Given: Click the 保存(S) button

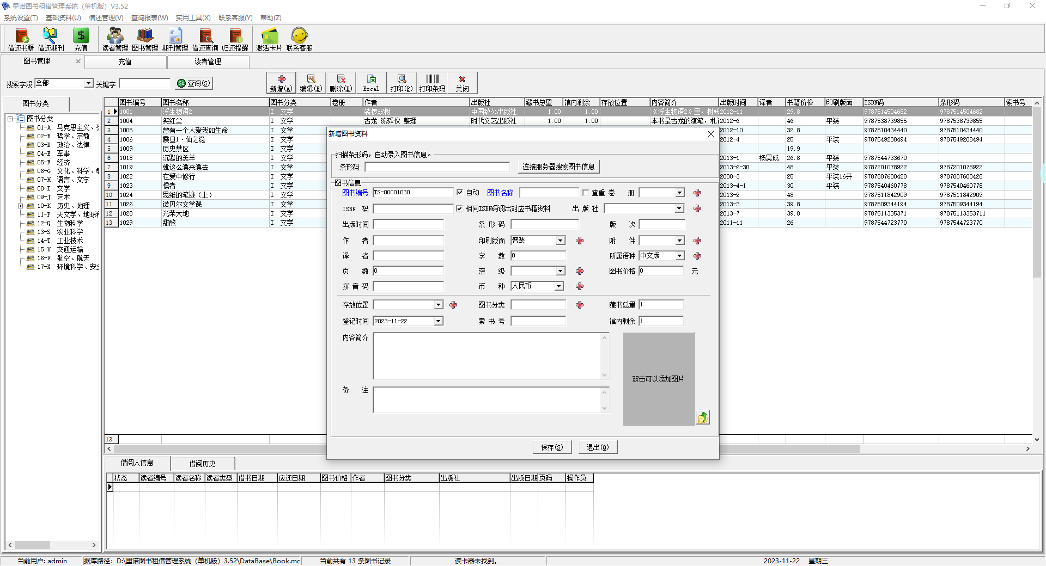Looking at the screenshot, I should click(552, 447).
